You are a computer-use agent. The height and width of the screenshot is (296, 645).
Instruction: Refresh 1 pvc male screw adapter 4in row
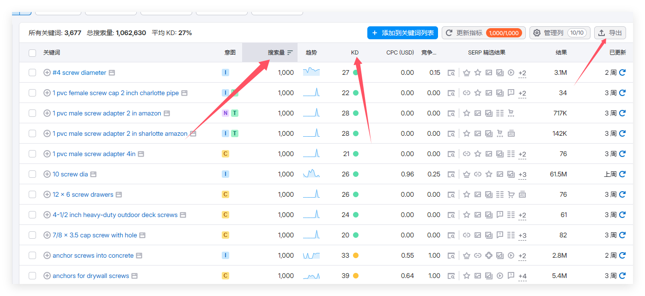pos(622,154)
